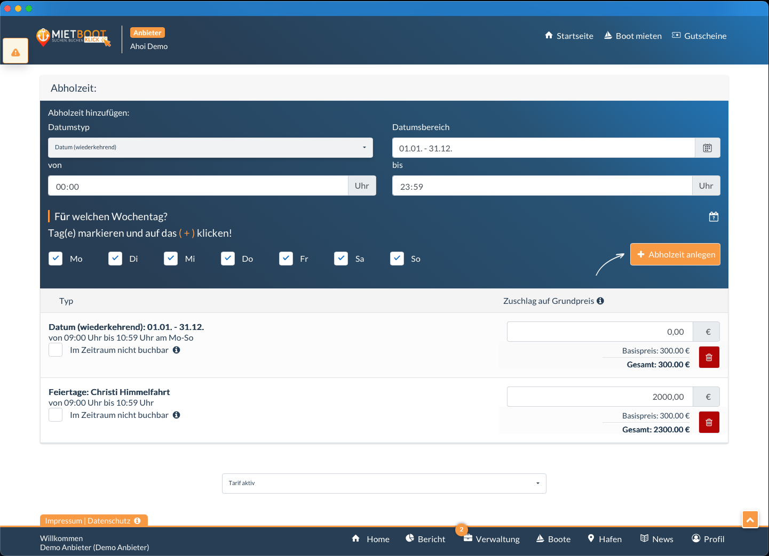The width and height of the screenshot is (769, 556).
Task: Open the Datumstyp dropdown
Action: click(210, 148)
